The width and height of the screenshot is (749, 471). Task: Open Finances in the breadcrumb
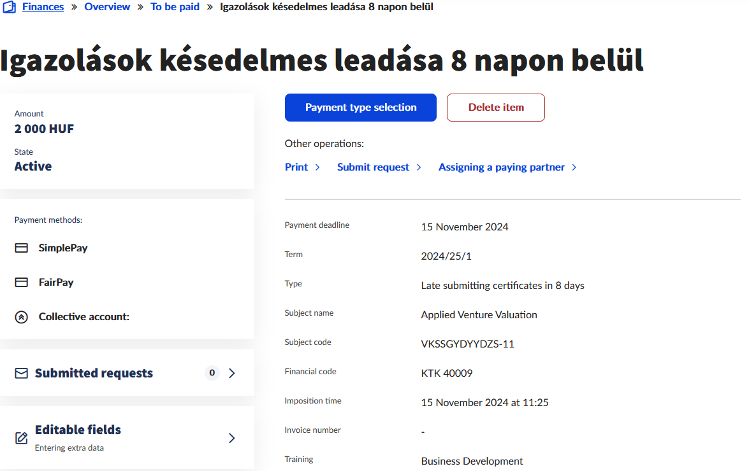pos(43,7)
